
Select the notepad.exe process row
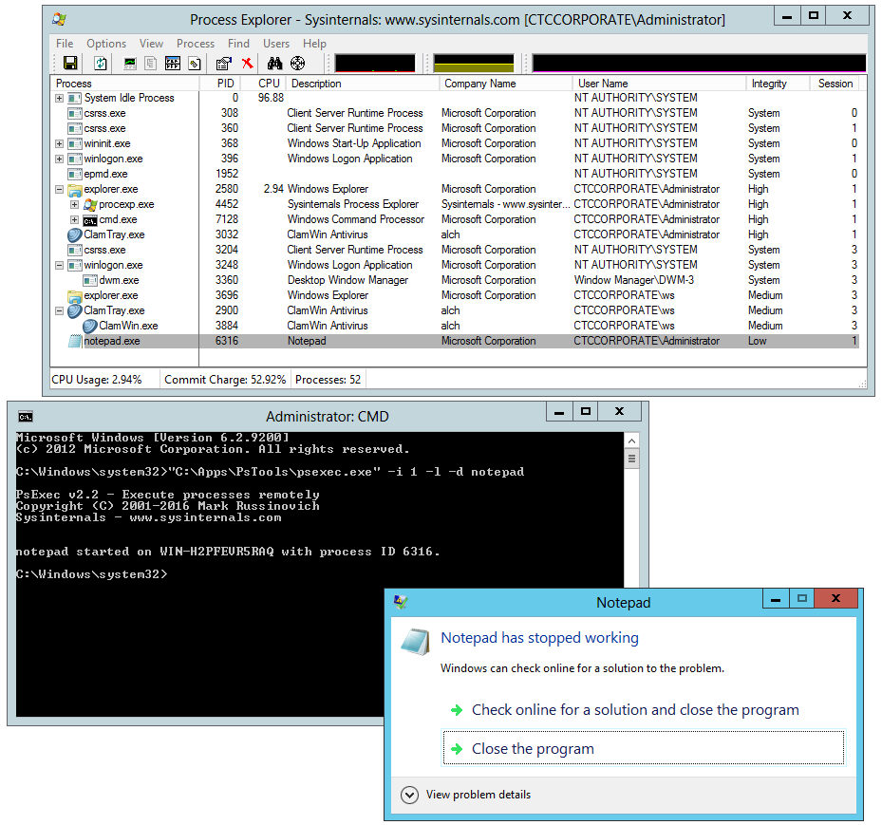[x=455, y=341]
